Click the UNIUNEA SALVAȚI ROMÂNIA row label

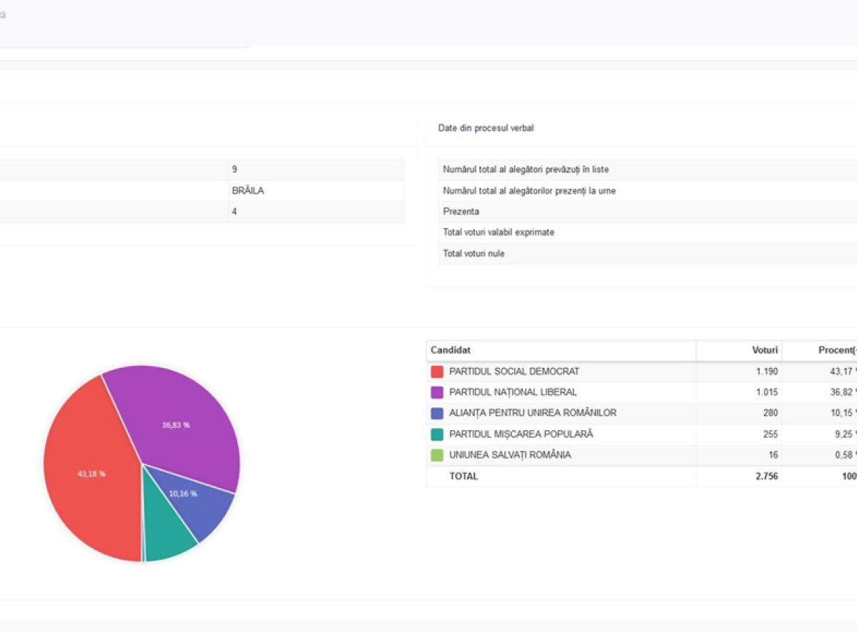[510, 455]
